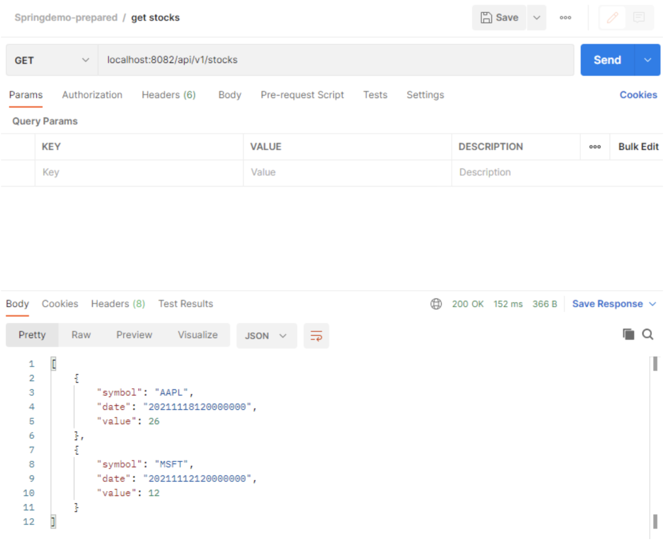
Task: Click the pencil edit icon at top right
Action: [612, 18]
